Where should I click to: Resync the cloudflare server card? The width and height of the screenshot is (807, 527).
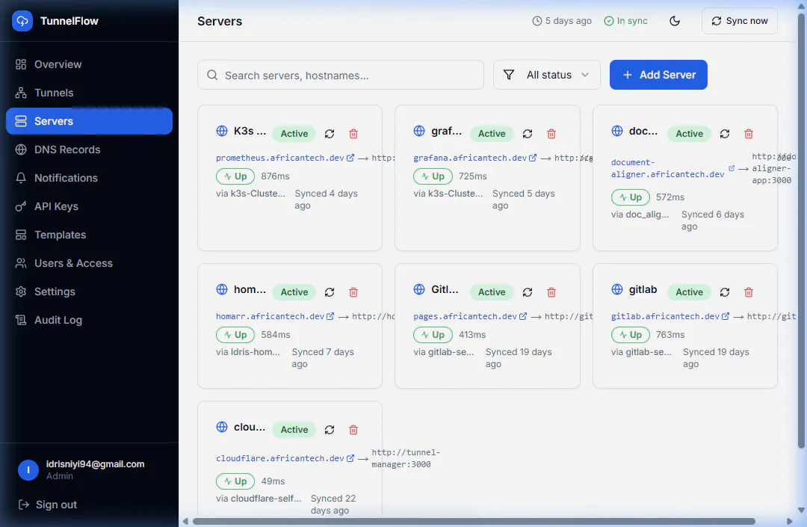[x=330, y=430]
